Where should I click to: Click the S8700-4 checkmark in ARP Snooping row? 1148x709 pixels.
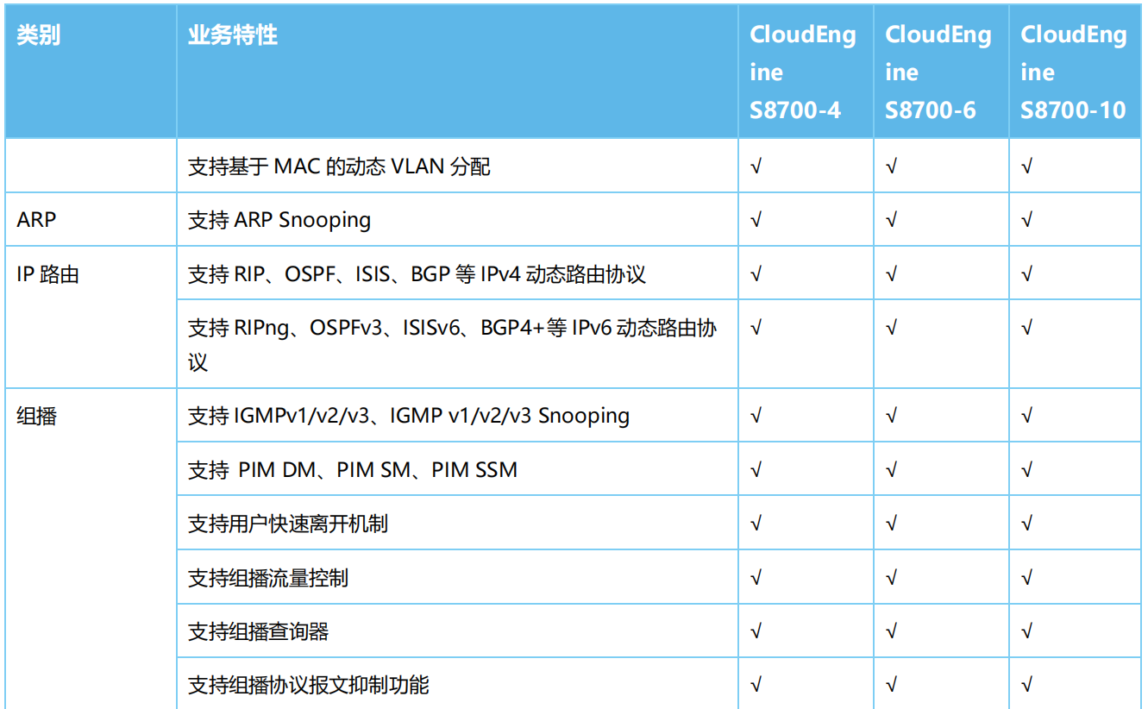(x=756, y=220)
